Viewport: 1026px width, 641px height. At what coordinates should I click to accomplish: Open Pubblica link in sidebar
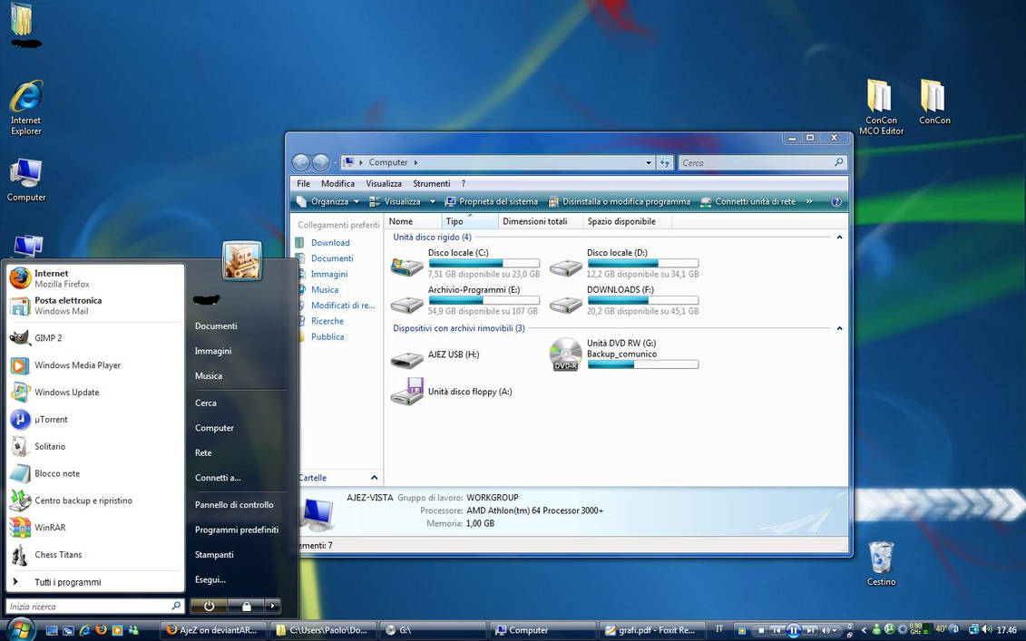[327, 337]
